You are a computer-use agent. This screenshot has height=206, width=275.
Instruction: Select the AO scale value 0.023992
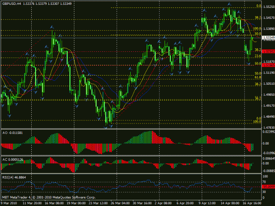(x=268, y=132)
